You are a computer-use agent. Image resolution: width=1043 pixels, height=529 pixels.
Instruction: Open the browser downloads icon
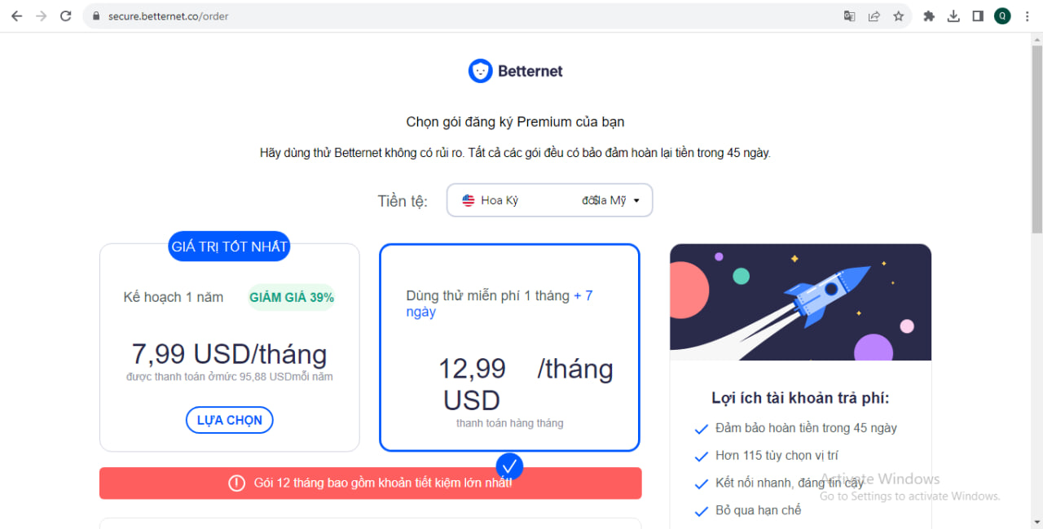pos(953,16)
